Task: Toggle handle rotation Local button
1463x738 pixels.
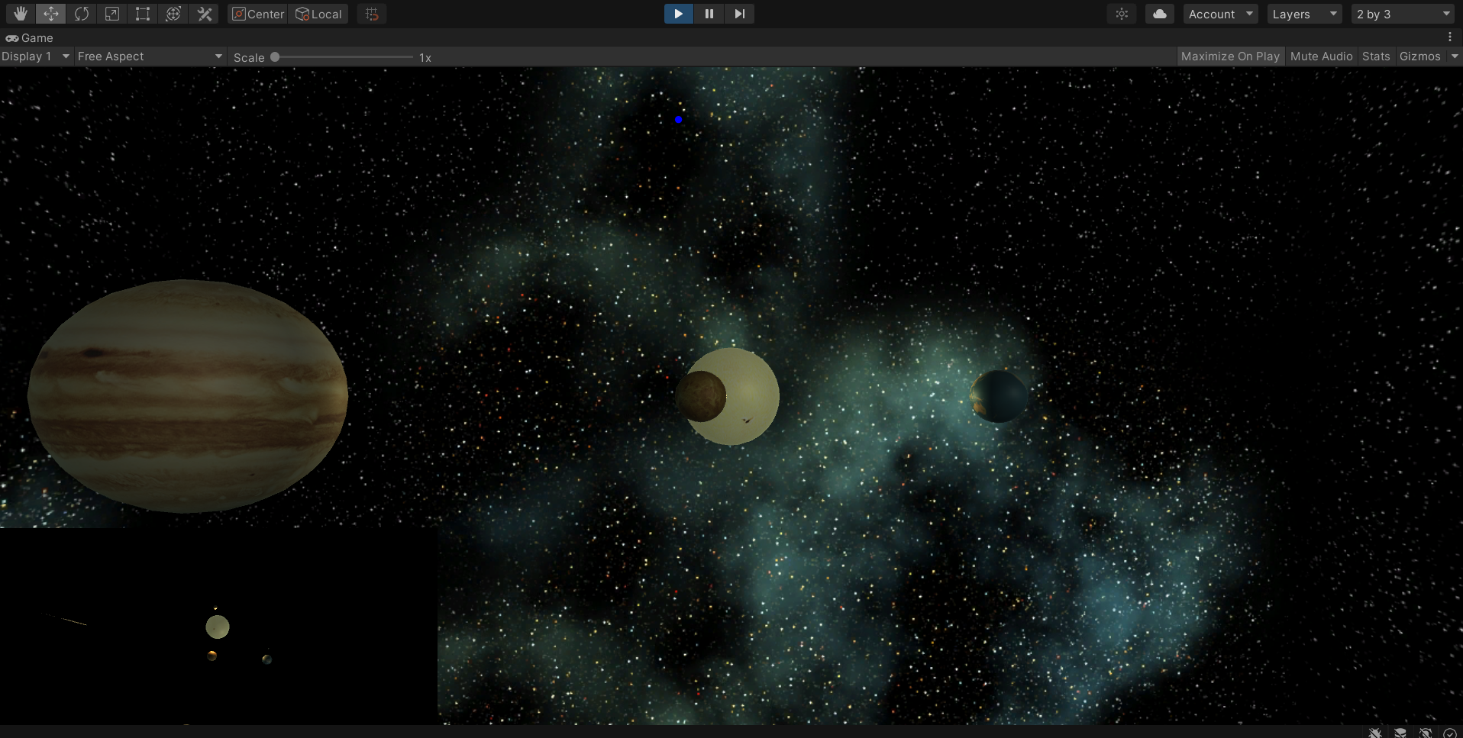Action: 318,14
